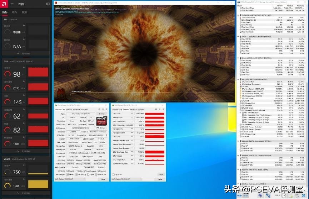Open GPU selector dropdown in Sensors window
Viewport: 309px width, 199px height.
(x=127, y=179)
